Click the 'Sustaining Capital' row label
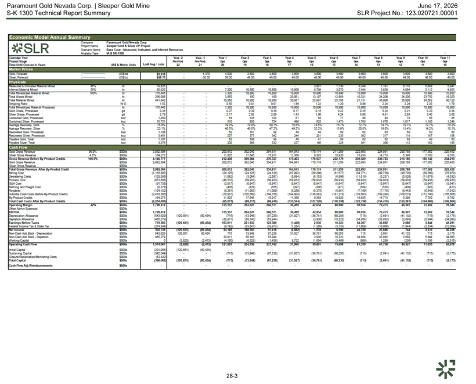 click(x=20, y=253)
